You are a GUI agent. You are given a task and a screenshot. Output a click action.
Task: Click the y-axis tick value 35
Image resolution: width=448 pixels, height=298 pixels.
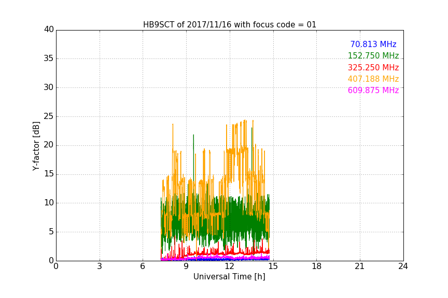(49, 58)
